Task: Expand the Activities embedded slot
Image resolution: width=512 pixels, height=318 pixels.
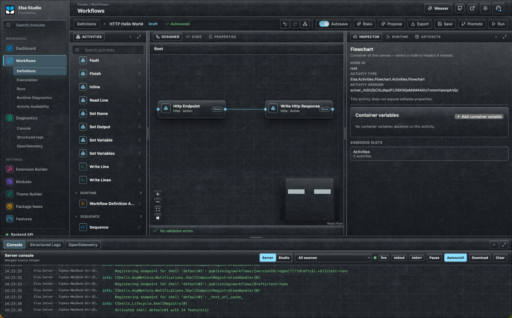Action: tap(429, 154)
